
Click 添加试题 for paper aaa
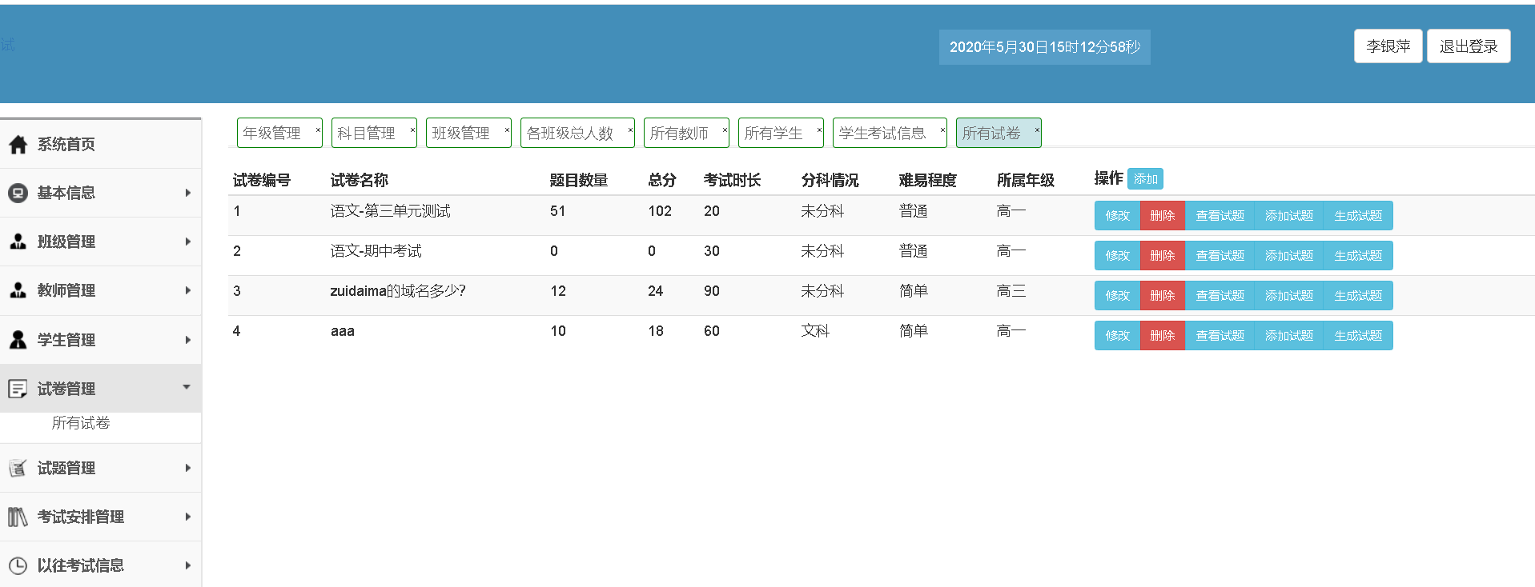pyautogui.click(x=1289, y=336)
